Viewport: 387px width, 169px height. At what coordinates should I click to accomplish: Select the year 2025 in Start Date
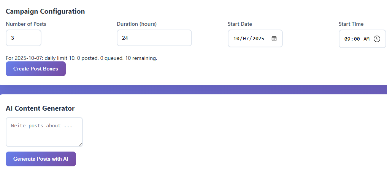(258, 39)
